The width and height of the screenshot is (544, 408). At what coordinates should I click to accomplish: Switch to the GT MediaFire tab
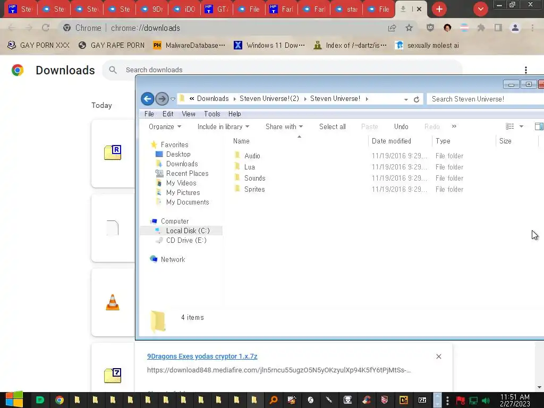click(217, 9)
